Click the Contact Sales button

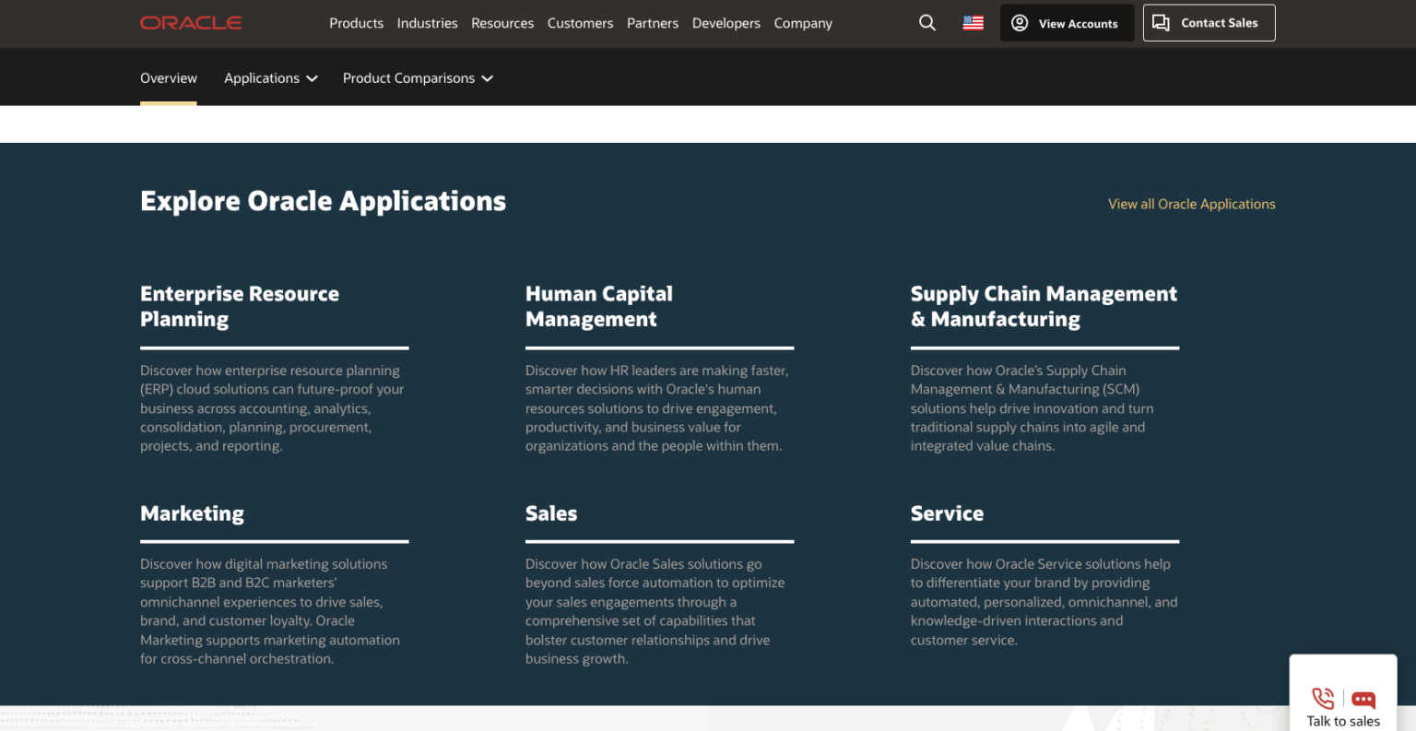(x=1209, y=23)
